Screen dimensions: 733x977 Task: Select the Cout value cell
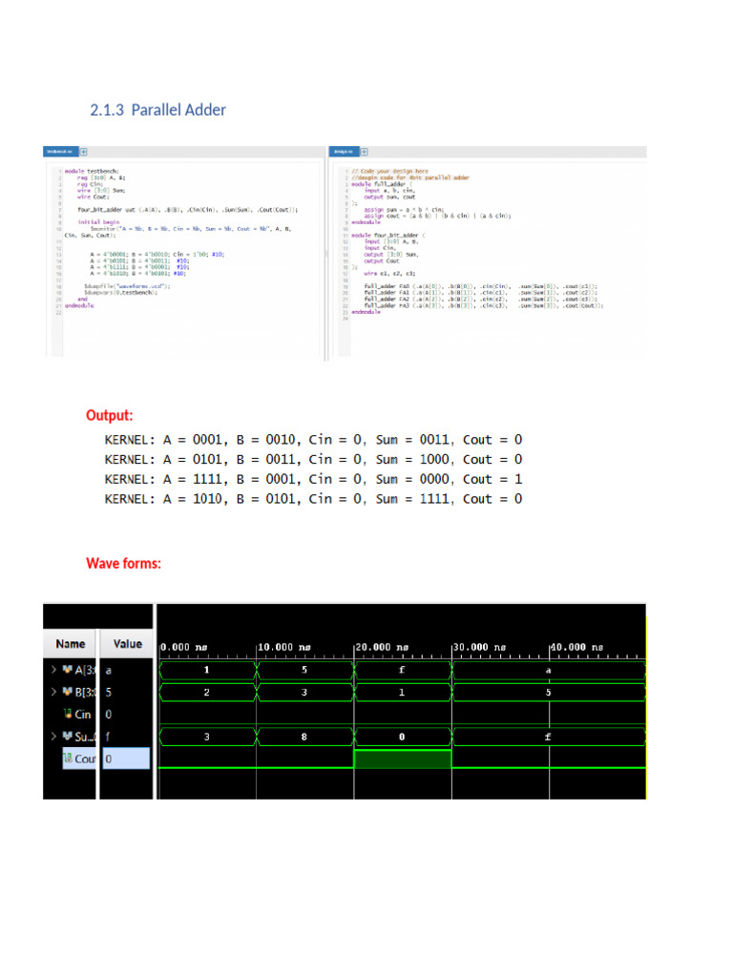(x=126, y=759)
